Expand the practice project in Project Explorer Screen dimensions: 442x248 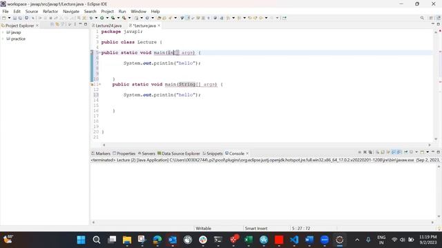point(3,39)
